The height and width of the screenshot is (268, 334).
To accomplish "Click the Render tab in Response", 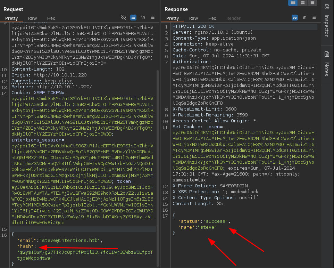I will [233, 18].
